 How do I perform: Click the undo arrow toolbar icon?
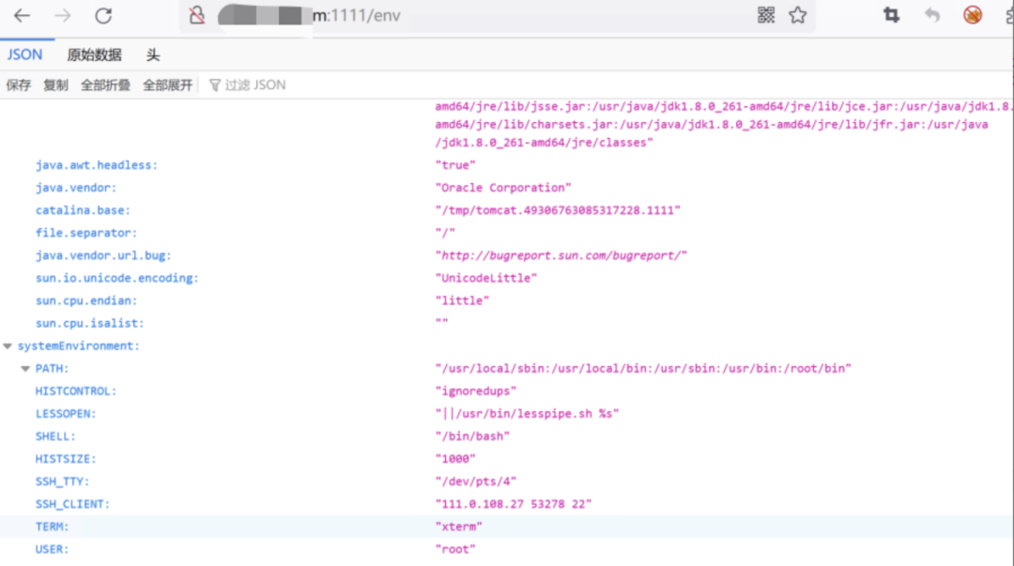(932, 15)
